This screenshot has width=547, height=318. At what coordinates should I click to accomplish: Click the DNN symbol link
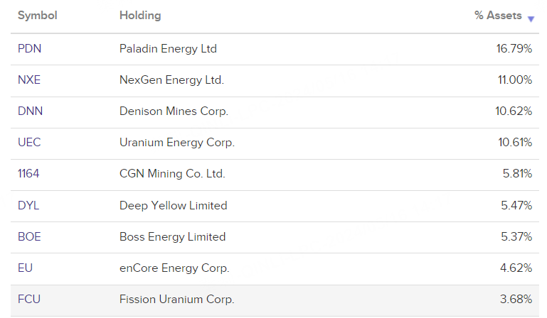[30, 111]
